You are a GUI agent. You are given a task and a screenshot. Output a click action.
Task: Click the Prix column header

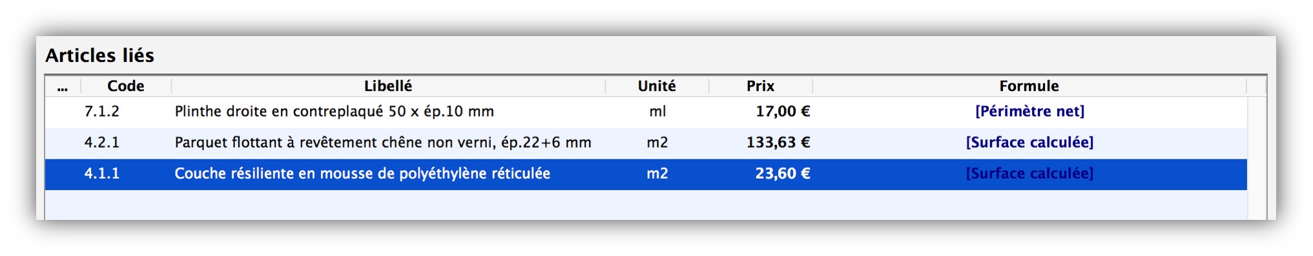coord(760,86)
